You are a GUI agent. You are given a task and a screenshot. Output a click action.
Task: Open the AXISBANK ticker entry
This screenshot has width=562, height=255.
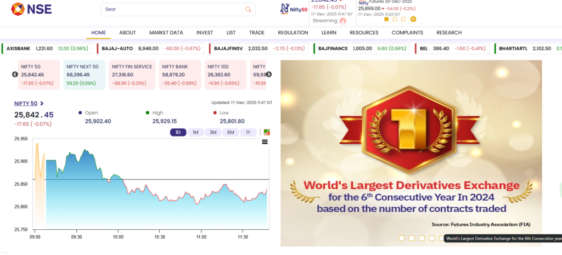[x=47, y=48]
